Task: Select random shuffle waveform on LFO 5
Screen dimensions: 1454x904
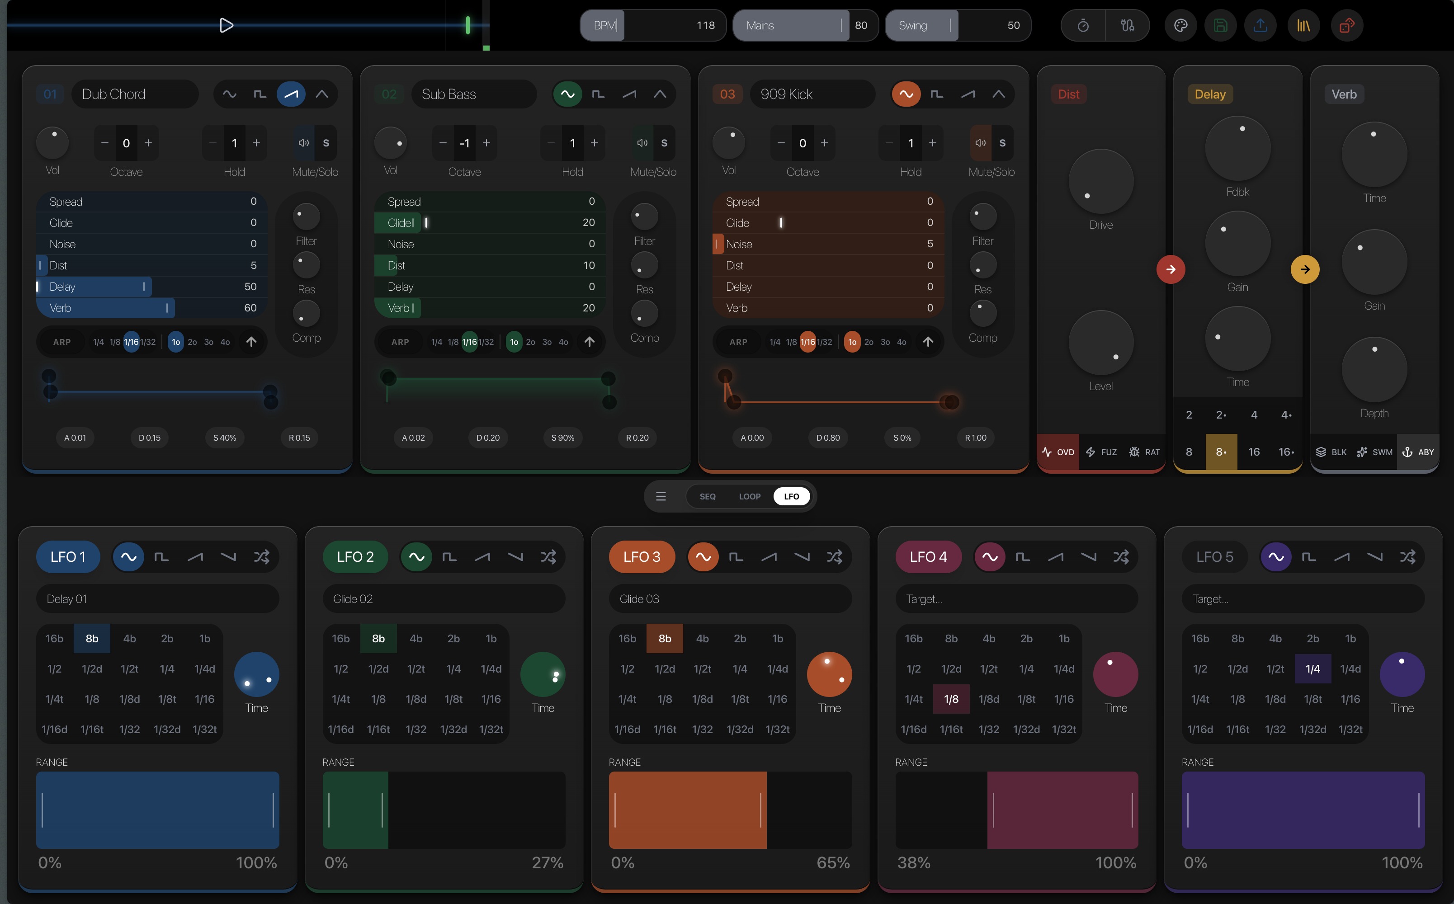Action: click(1407, 556)
